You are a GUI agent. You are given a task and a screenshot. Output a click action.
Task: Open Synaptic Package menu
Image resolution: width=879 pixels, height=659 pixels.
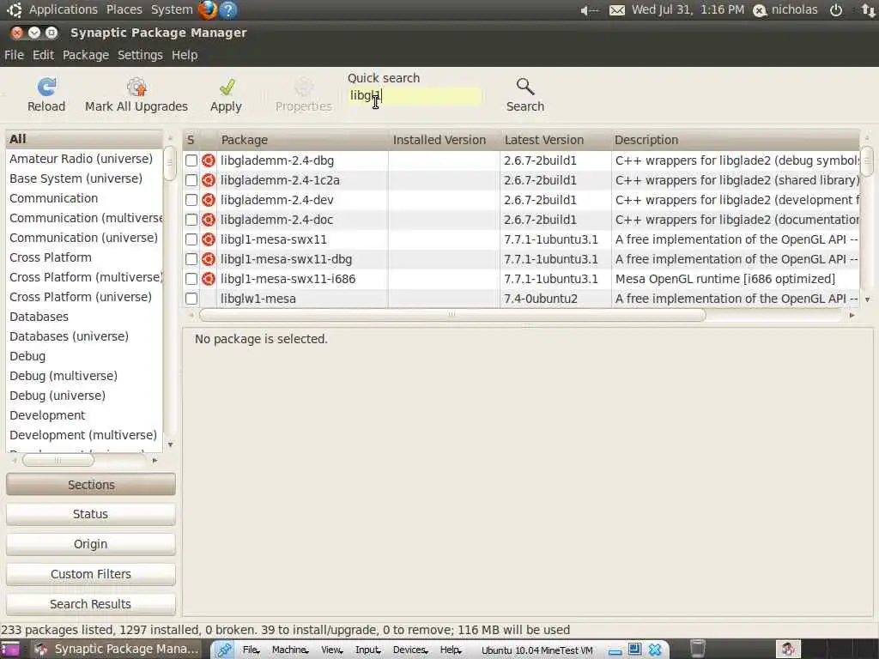86,55
